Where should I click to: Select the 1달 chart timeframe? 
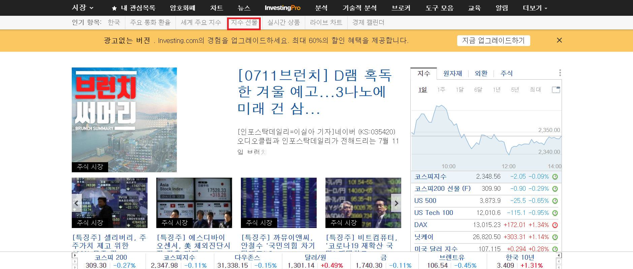(x=460, y=90)
